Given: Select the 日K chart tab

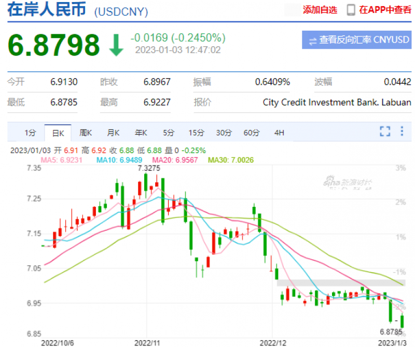Looking at the screenshot, I should (x=58, y=133).
